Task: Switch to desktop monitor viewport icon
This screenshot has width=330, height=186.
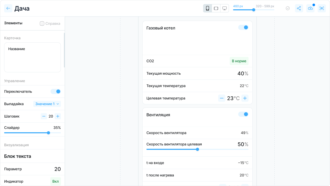Action: [x=225, y=8]
